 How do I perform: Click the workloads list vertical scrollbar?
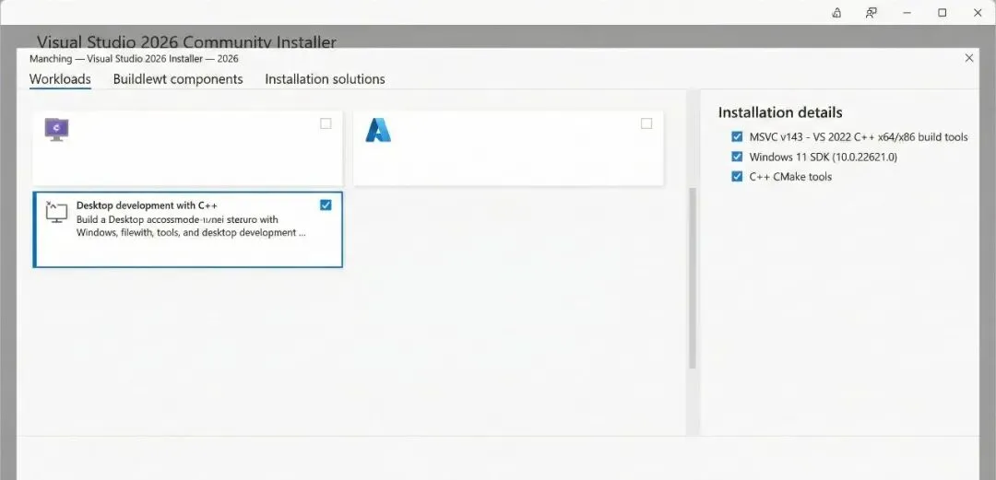tap(693, 278)
